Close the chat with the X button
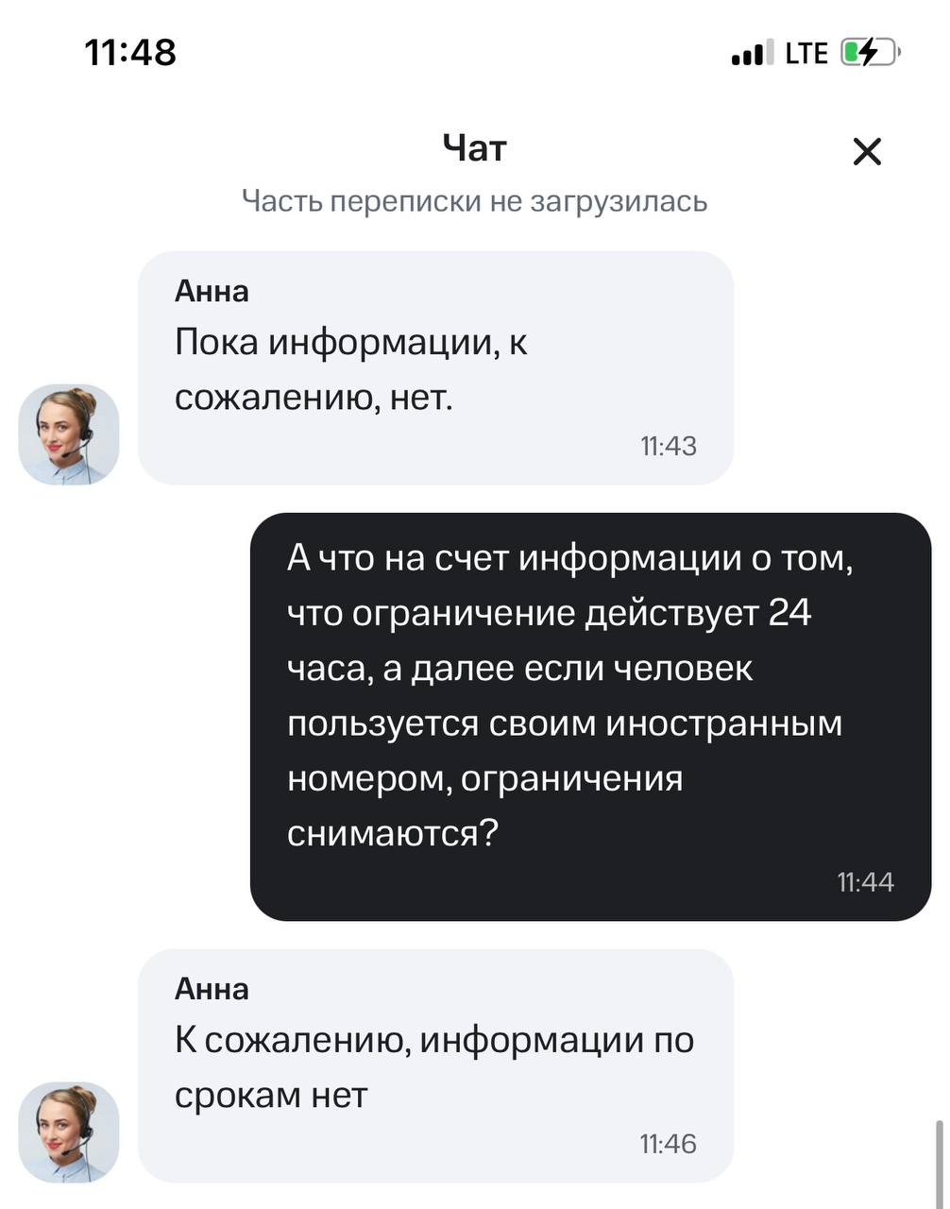The height and width of the screenshot is (1209, 950). (x=866, y=151)
